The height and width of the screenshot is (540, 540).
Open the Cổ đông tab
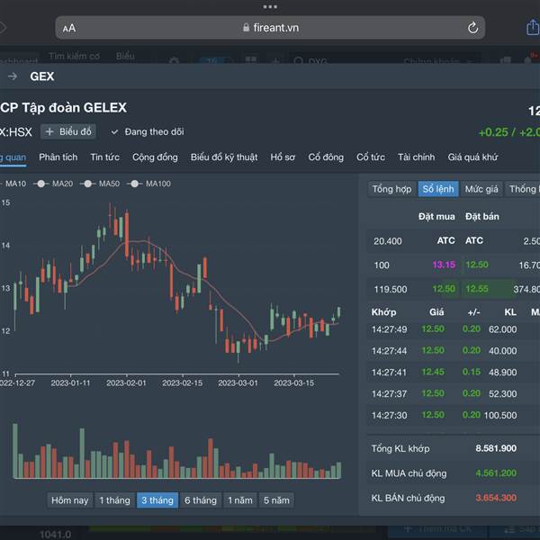pos(326,157)
